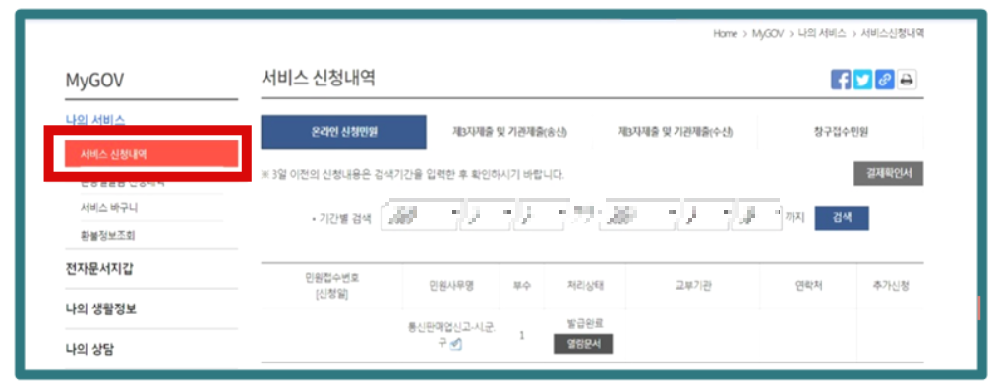The height and width of the screenshot is (391, 1000).
Task: Click 연락처 column header
Action: [808, 286]
